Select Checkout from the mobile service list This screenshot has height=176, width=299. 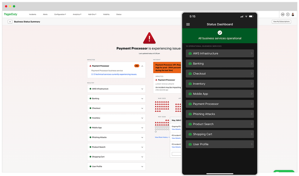[220, 73]
